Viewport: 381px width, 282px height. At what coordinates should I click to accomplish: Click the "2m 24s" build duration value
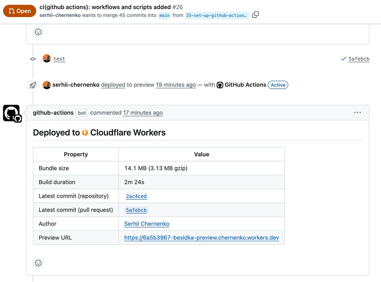pos(134,182)
